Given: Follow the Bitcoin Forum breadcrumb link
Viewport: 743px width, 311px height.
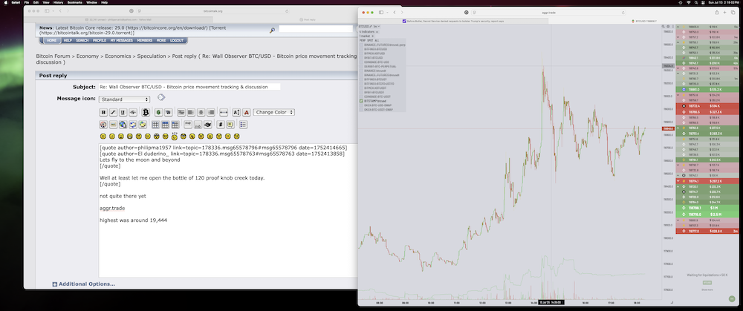Looking at the screenshot, I should pos(53,56).
